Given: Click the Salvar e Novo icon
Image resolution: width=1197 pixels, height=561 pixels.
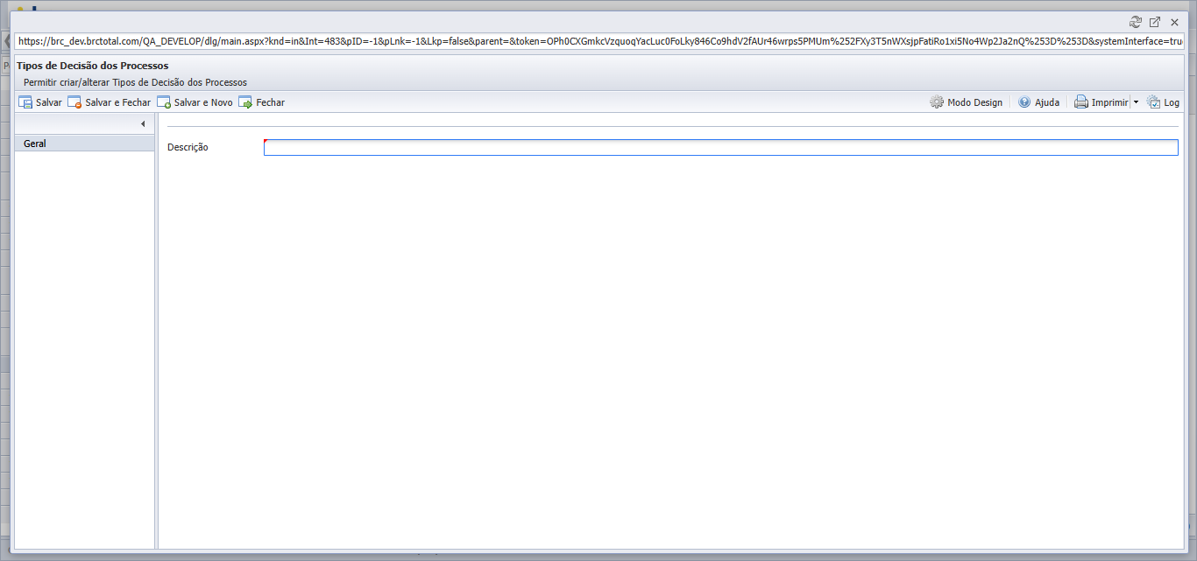Looking at the screenshot, I should click(x=164, y=102).
